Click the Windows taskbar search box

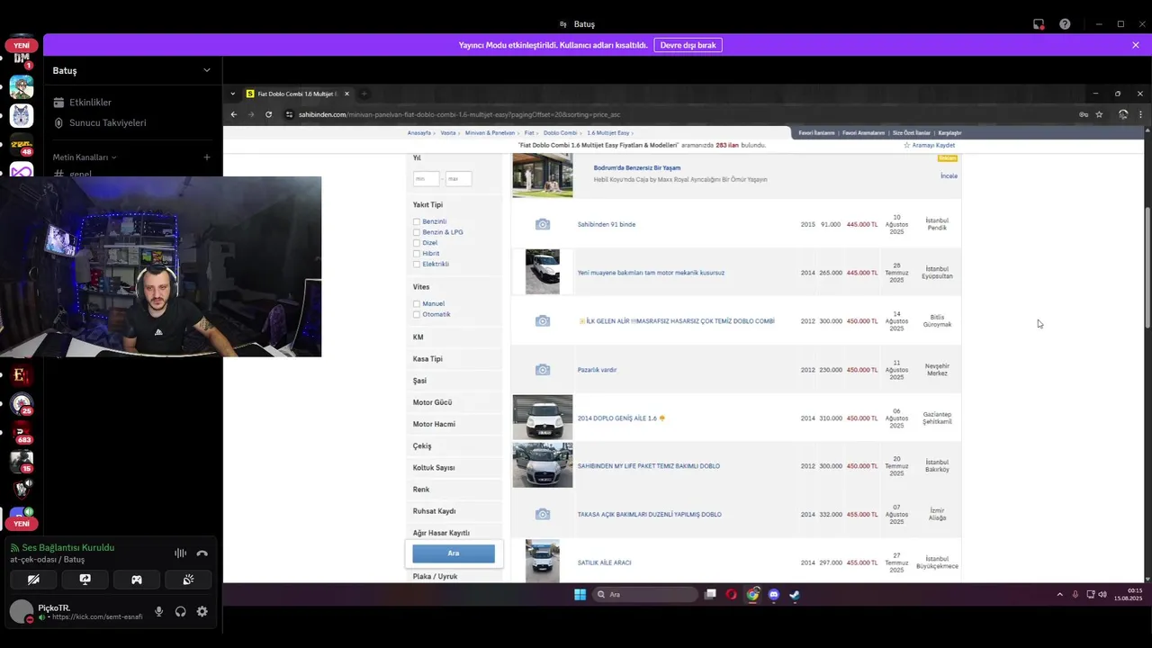point(645,594)
